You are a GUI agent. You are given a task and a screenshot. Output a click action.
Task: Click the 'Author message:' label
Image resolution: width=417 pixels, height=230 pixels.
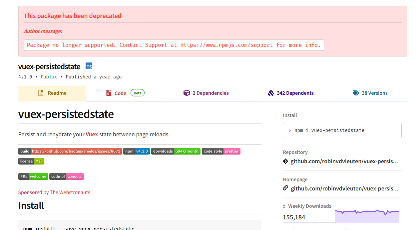[43, 31]
